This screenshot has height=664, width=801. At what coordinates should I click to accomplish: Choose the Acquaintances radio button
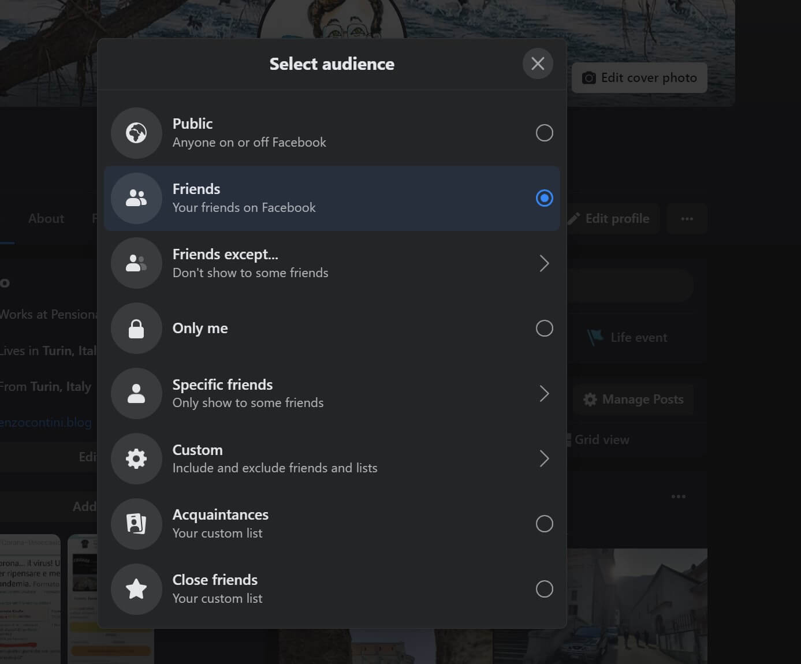click(544, 524)
